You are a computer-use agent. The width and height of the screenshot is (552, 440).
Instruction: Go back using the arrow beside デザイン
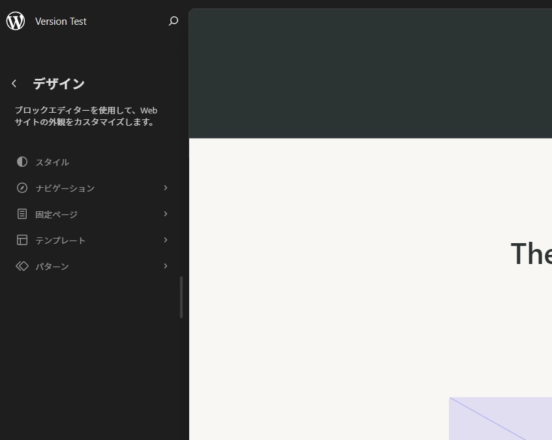[14, 83]
